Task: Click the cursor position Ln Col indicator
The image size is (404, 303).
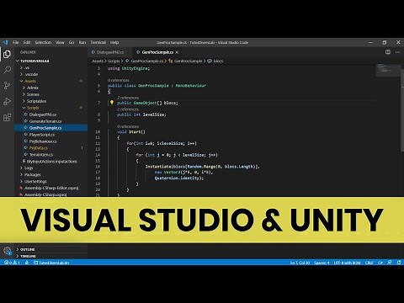Action: pos(300,263)
